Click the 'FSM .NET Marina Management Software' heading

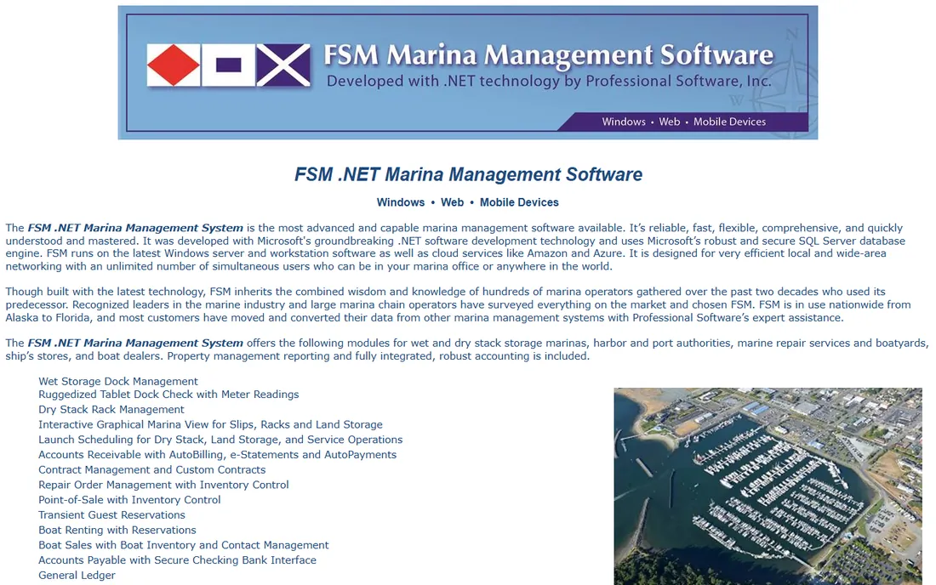pyautogui.click(x=468, y=174)
